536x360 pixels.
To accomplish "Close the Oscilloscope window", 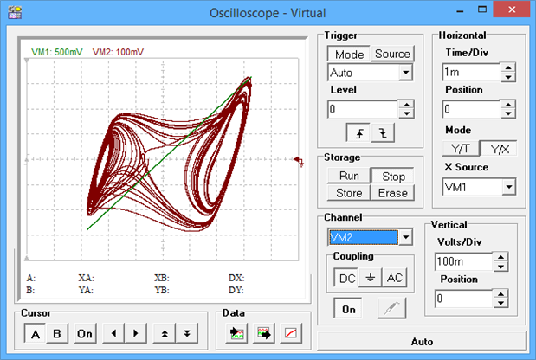I will (512, 10).
